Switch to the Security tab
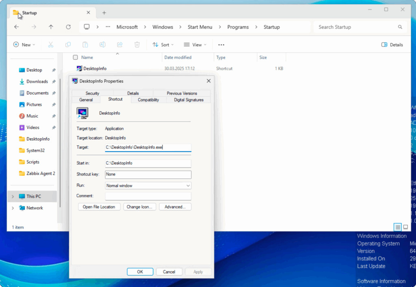416x287 pixels. click(x=92, y=93)
